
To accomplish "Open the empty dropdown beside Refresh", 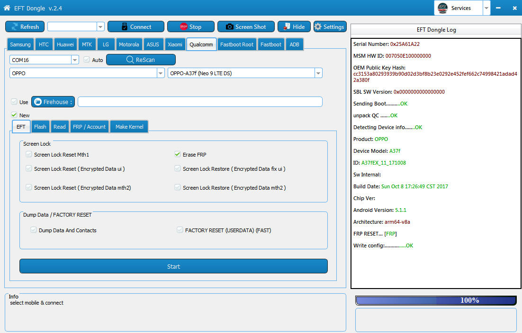I will [x=100, y=26].
